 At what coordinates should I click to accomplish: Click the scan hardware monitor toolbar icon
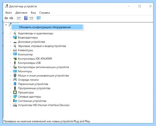[x=38, y=18]
